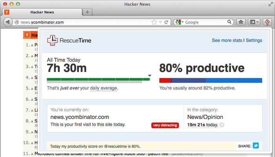Open a new tab with the plus button
The width and height of the screenshot is (275, 157).
[x=87, y=12]
